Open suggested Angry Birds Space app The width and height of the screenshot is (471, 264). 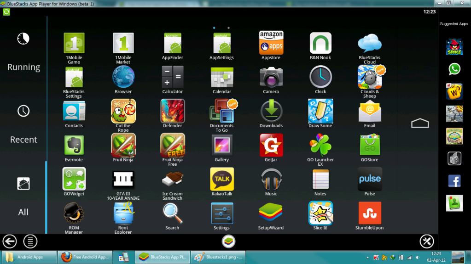[454, 47]
